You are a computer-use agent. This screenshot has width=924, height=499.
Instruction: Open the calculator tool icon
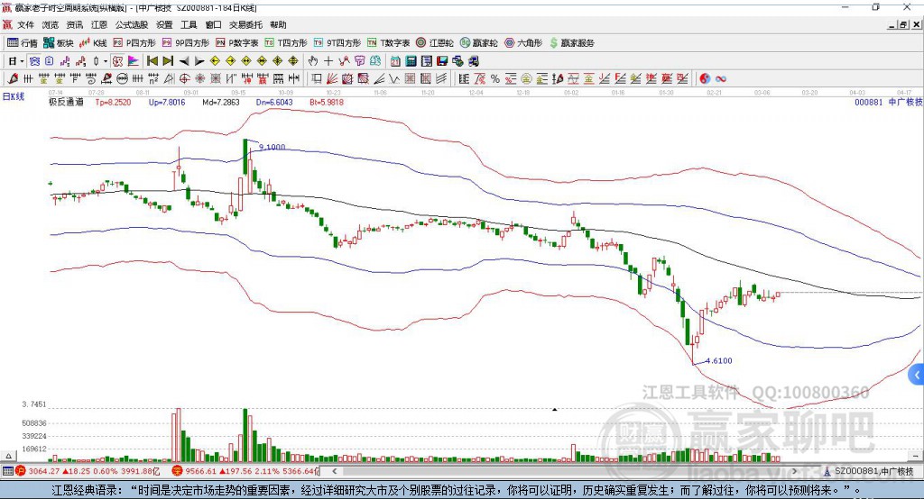411,61
